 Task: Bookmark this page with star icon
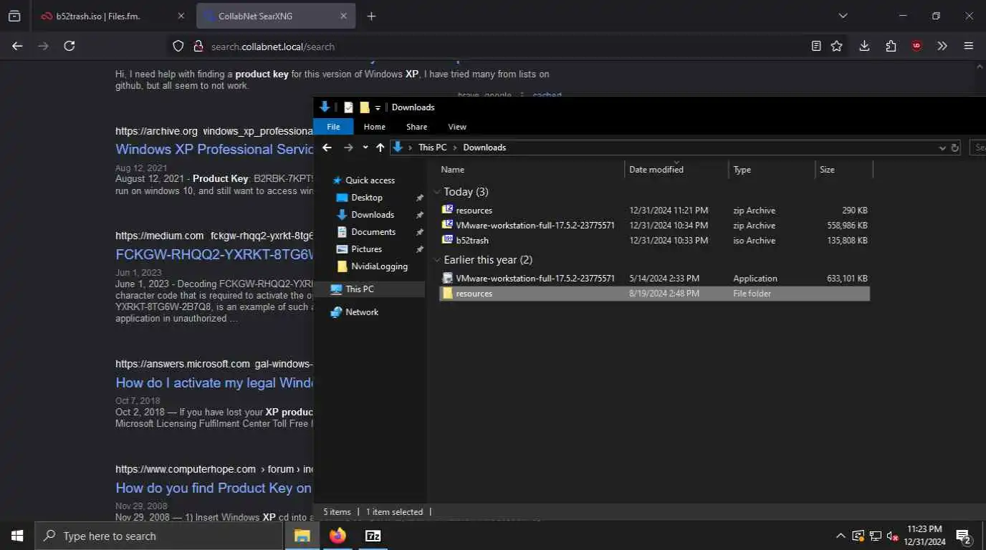click(836, 46)
